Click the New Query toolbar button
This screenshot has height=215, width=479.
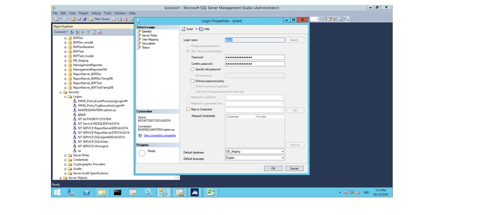(x=100, y=19)
